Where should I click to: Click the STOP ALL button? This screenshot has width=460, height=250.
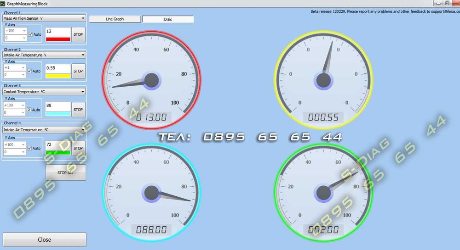point(66,172)
